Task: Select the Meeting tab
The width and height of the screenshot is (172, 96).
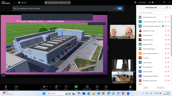Action: [x=22, y=3]
